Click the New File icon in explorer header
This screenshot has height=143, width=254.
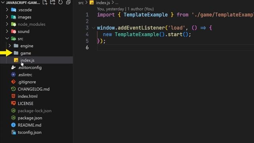45,2
